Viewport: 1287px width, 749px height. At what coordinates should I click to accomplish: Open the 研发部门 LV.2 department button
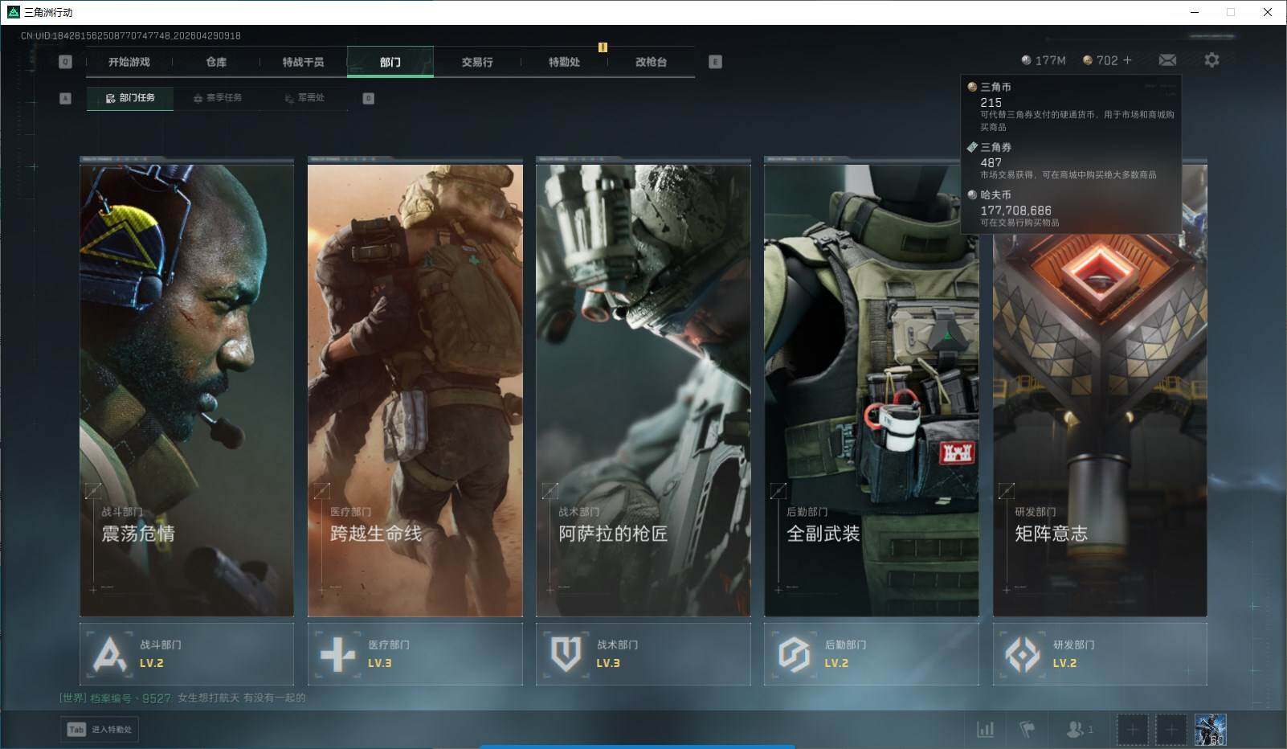[1100, 654]
